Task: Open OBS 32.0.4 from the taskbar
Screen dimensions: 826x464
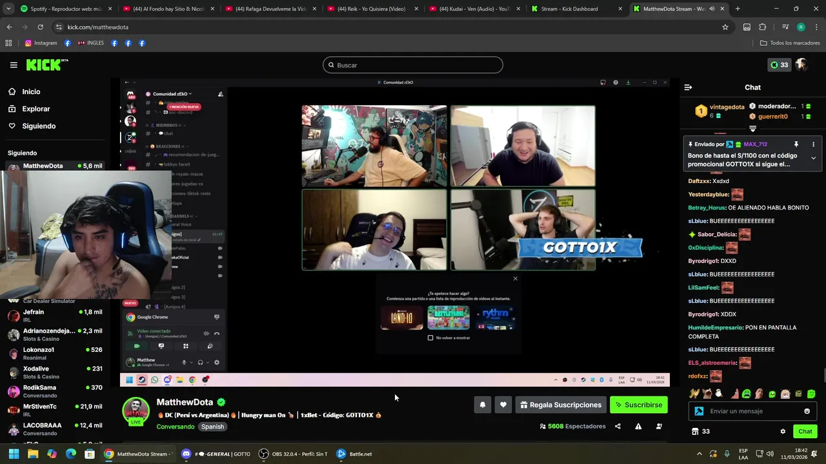Action: (294, 454)
